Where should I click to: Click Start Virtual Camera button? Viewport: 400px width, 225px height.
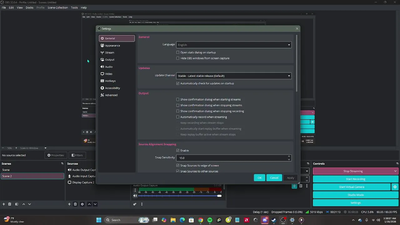pos(352,187)
